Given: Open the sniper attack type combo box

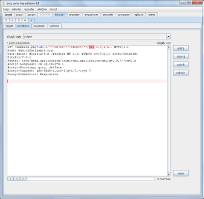Looking at the screenshot, I should coord(97,36).
